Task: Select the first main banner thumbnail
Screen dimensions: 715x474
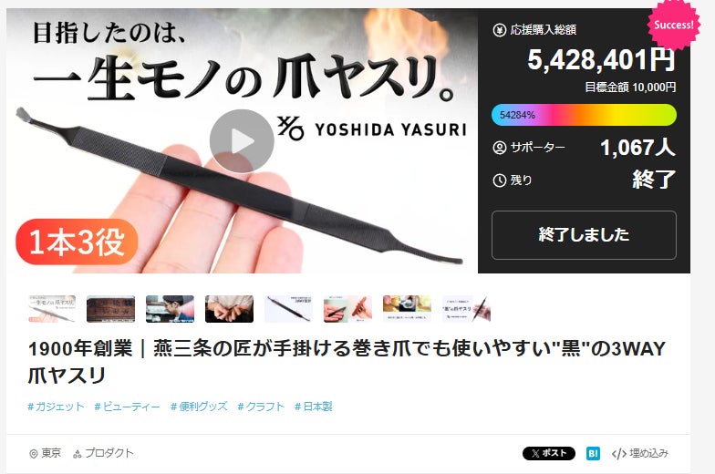Action: [51, 308]
